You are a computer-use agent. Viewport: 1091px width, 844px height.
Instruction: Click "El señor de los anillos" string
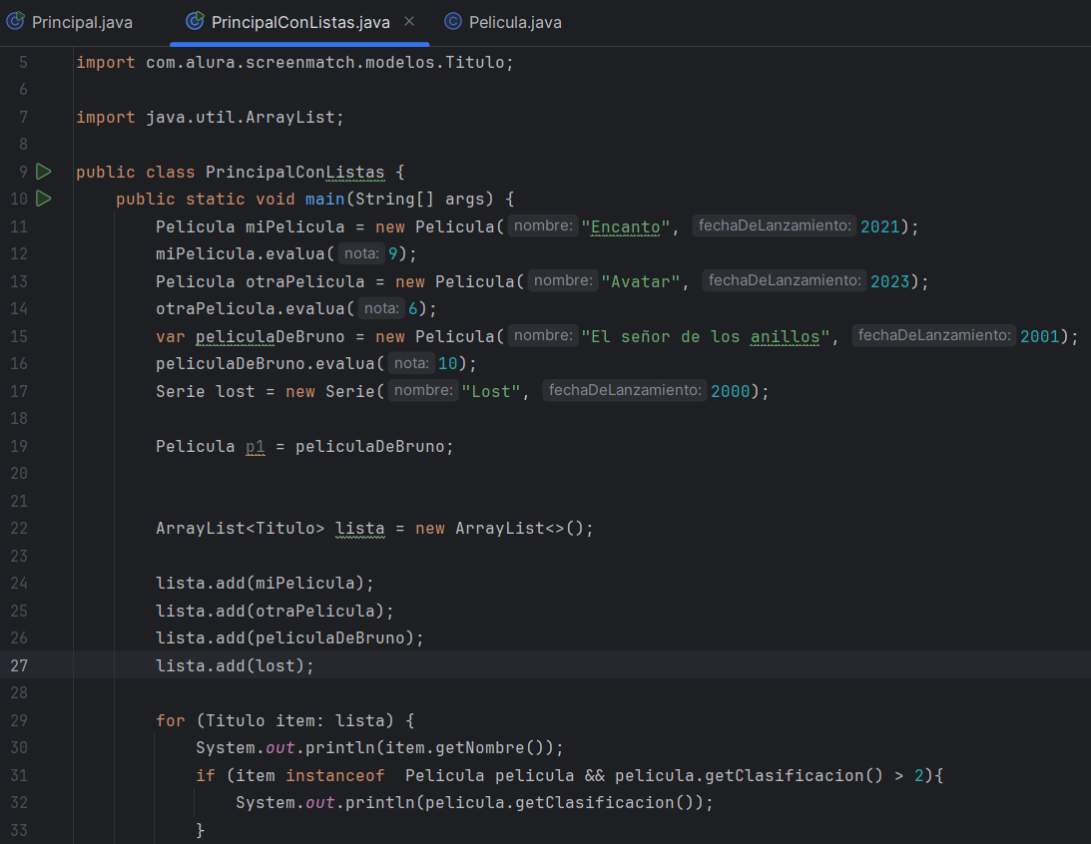click(x=706, y=336)
